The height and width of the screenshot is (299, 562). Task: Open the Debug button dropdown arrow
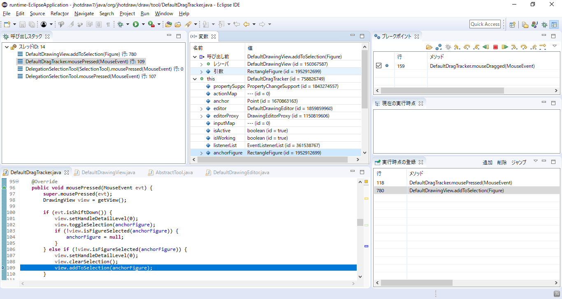pyautogui.click(x=128, y=24)
